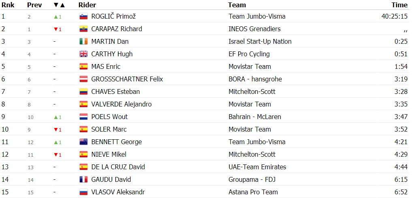Click the green up arrow in ROGLIČ row
Image resolution: width=412 pixels, height=198 pixels.
click(56, 17)
